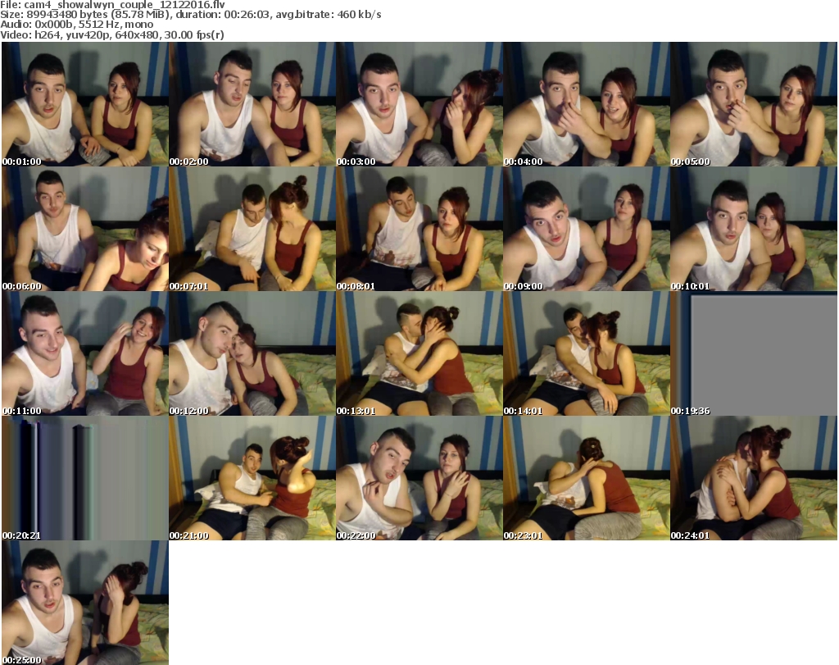
Task: Choose the thumbnail stamped 00:21:00
Action: coord(252,478)
